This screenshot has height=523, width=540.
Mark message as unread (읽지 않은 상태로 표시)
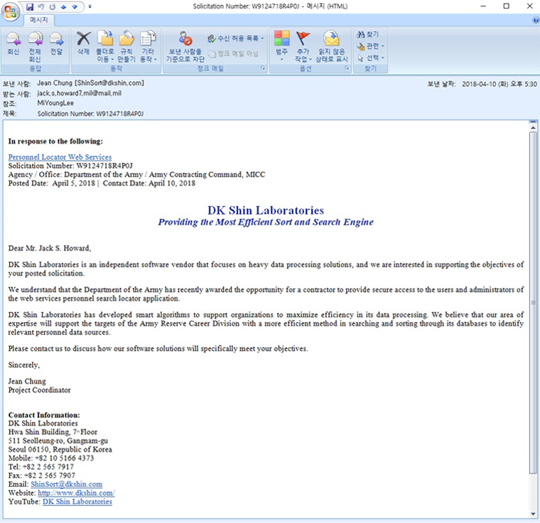(332, 45)
